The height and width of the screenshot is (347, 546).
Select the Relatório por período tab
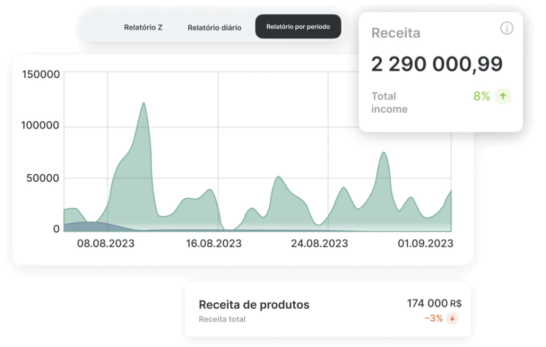[x=298, y=27]
